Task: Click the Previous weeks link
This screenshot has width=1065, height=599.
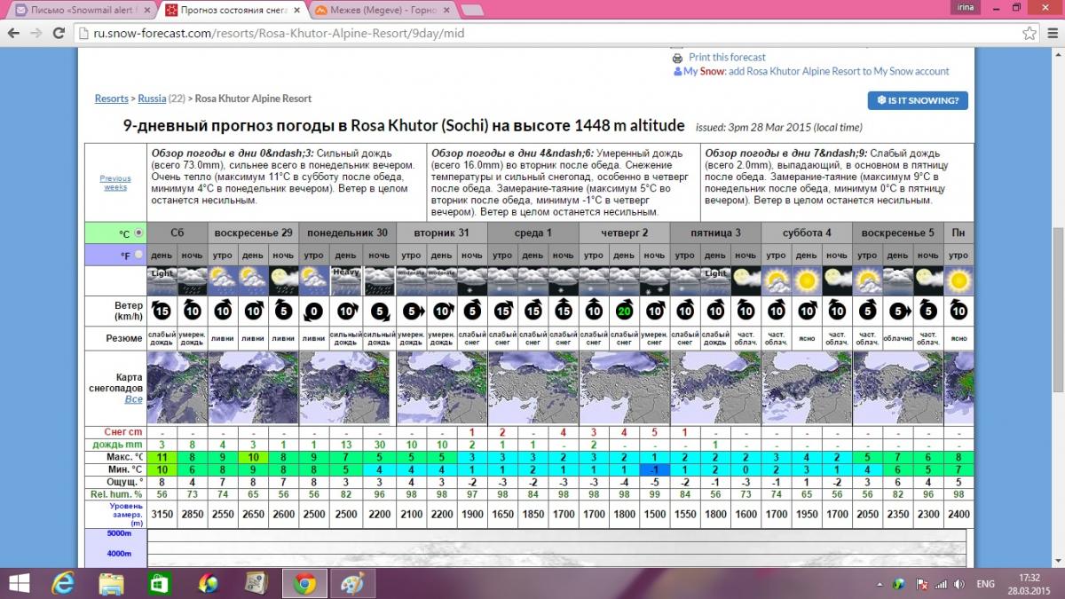Action: click(x=115, y=182)
